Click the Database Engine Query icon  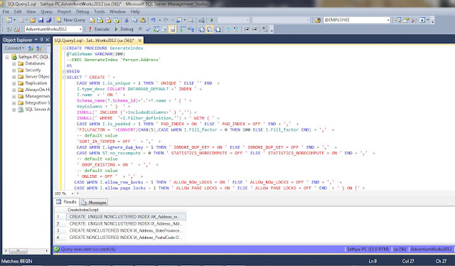(92, 21)
